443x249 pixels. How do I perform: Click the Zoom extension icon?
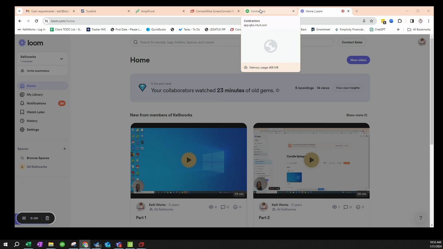click(391, 21)
